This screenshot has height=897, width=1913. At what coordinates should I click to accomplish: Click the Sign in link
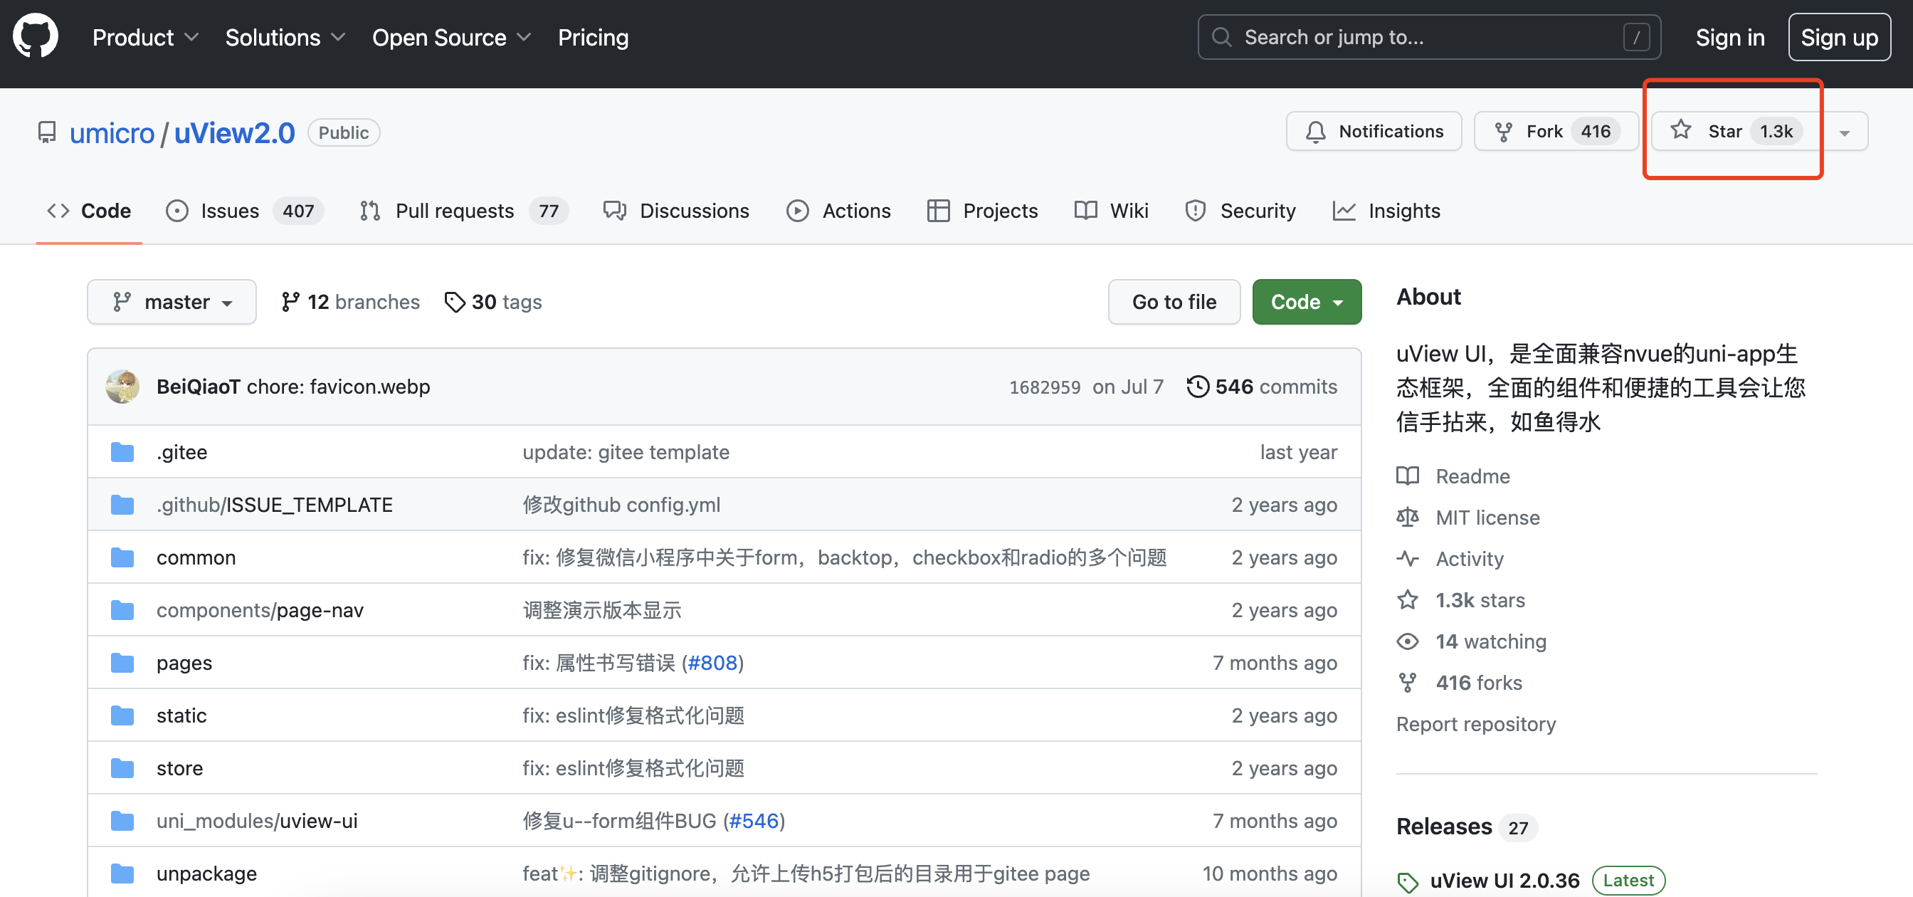click(1729, 37)
